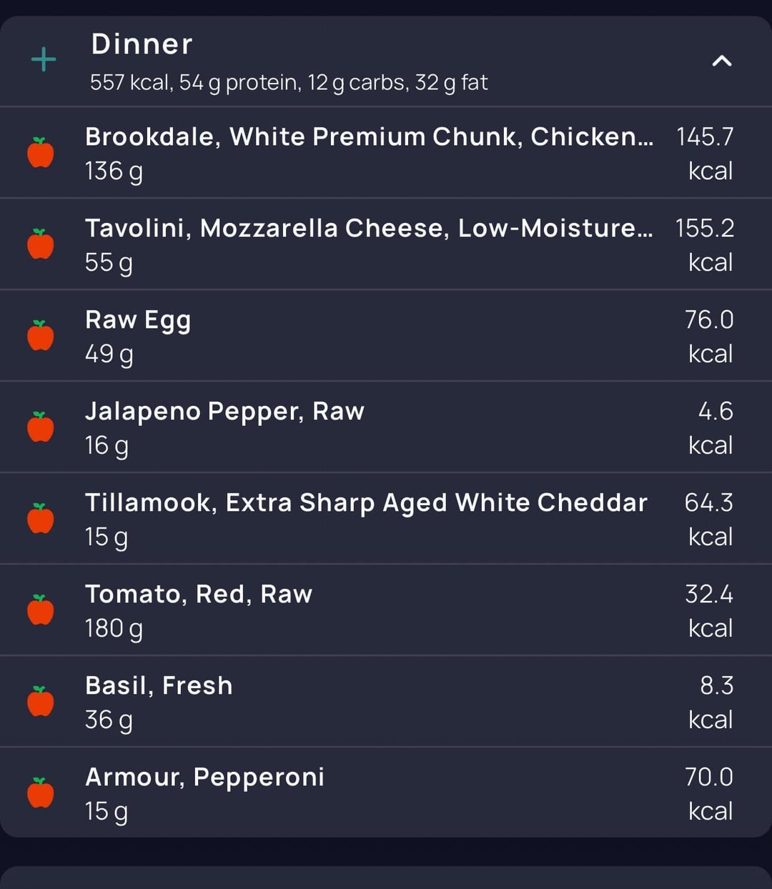Open the Jalapeno Pepper, Raw entry
Screen dimensions: 772x889
[386, 427]
